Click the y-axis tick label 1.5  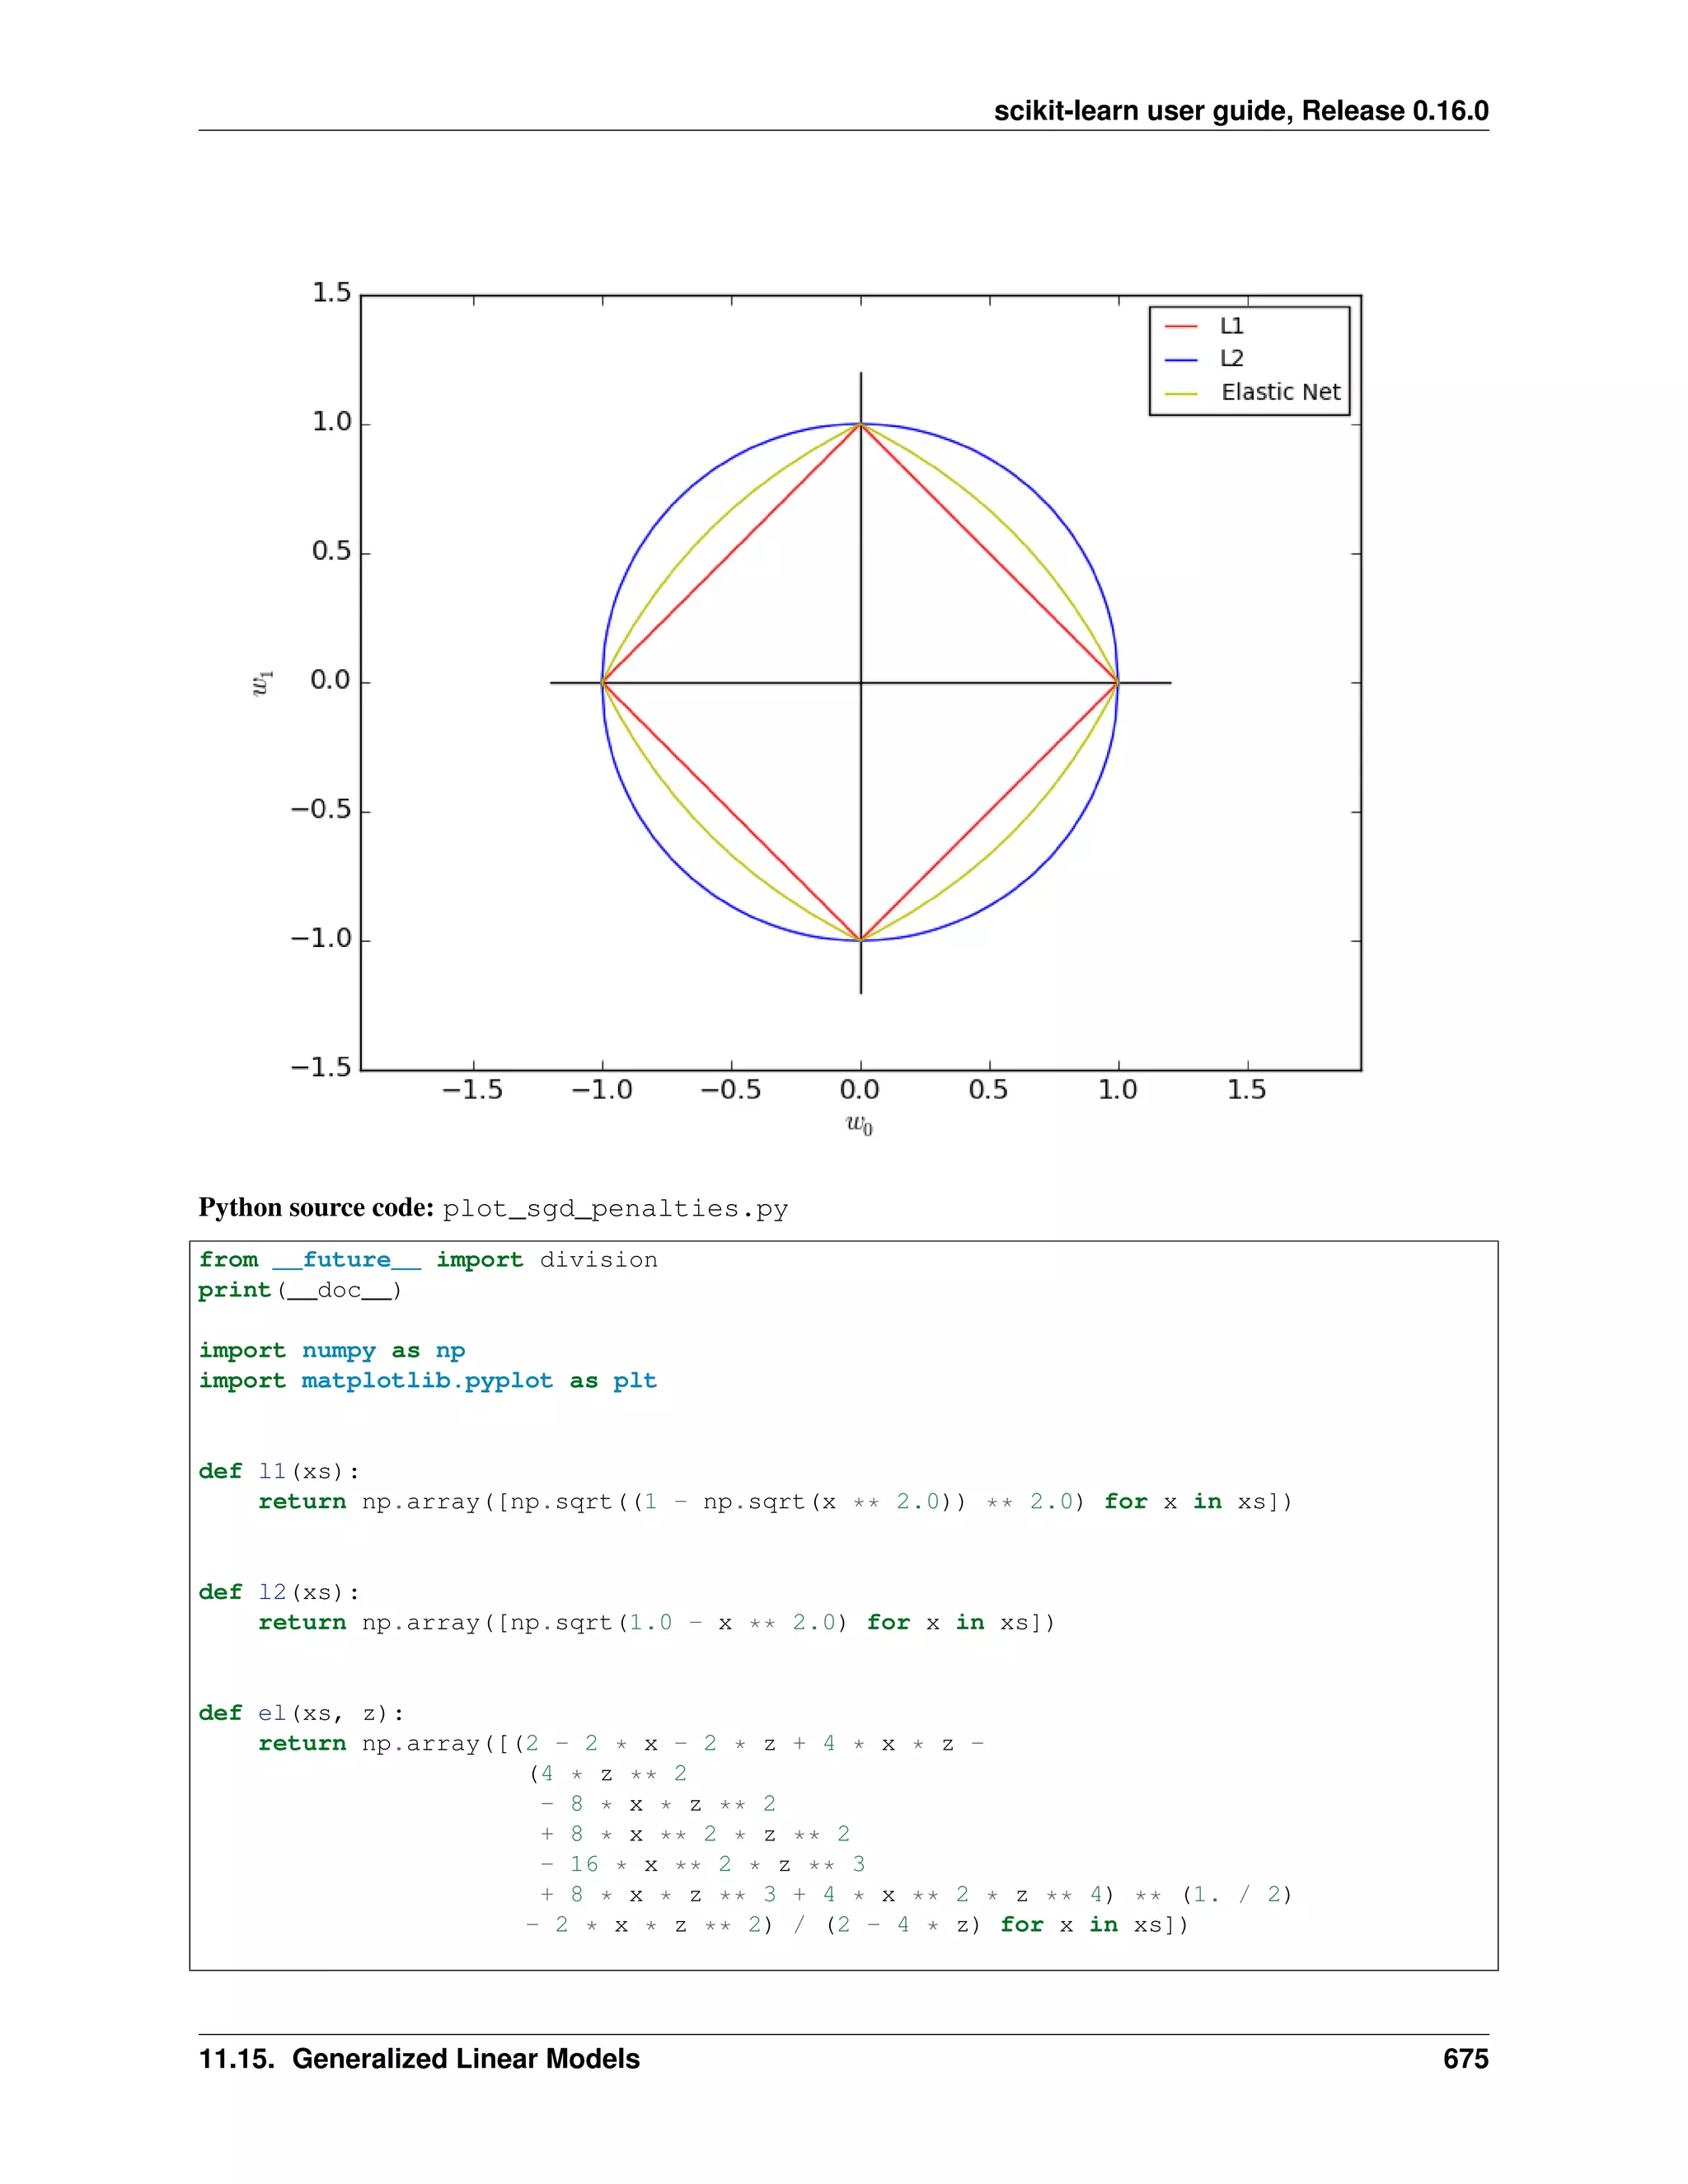[x=332, y=293]
